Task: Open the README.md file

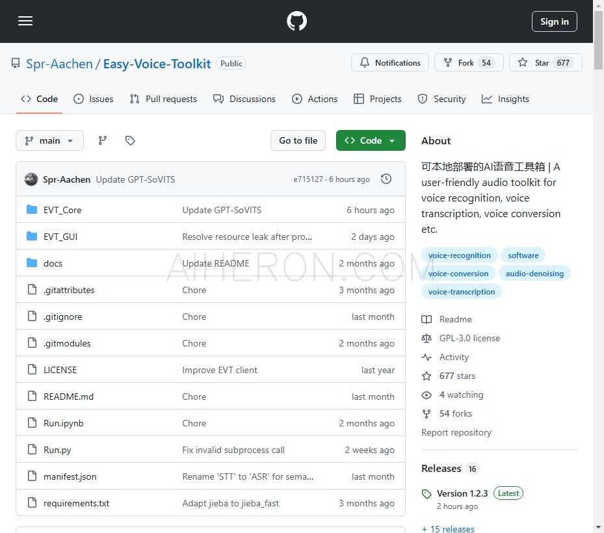Action: (68, 396)
